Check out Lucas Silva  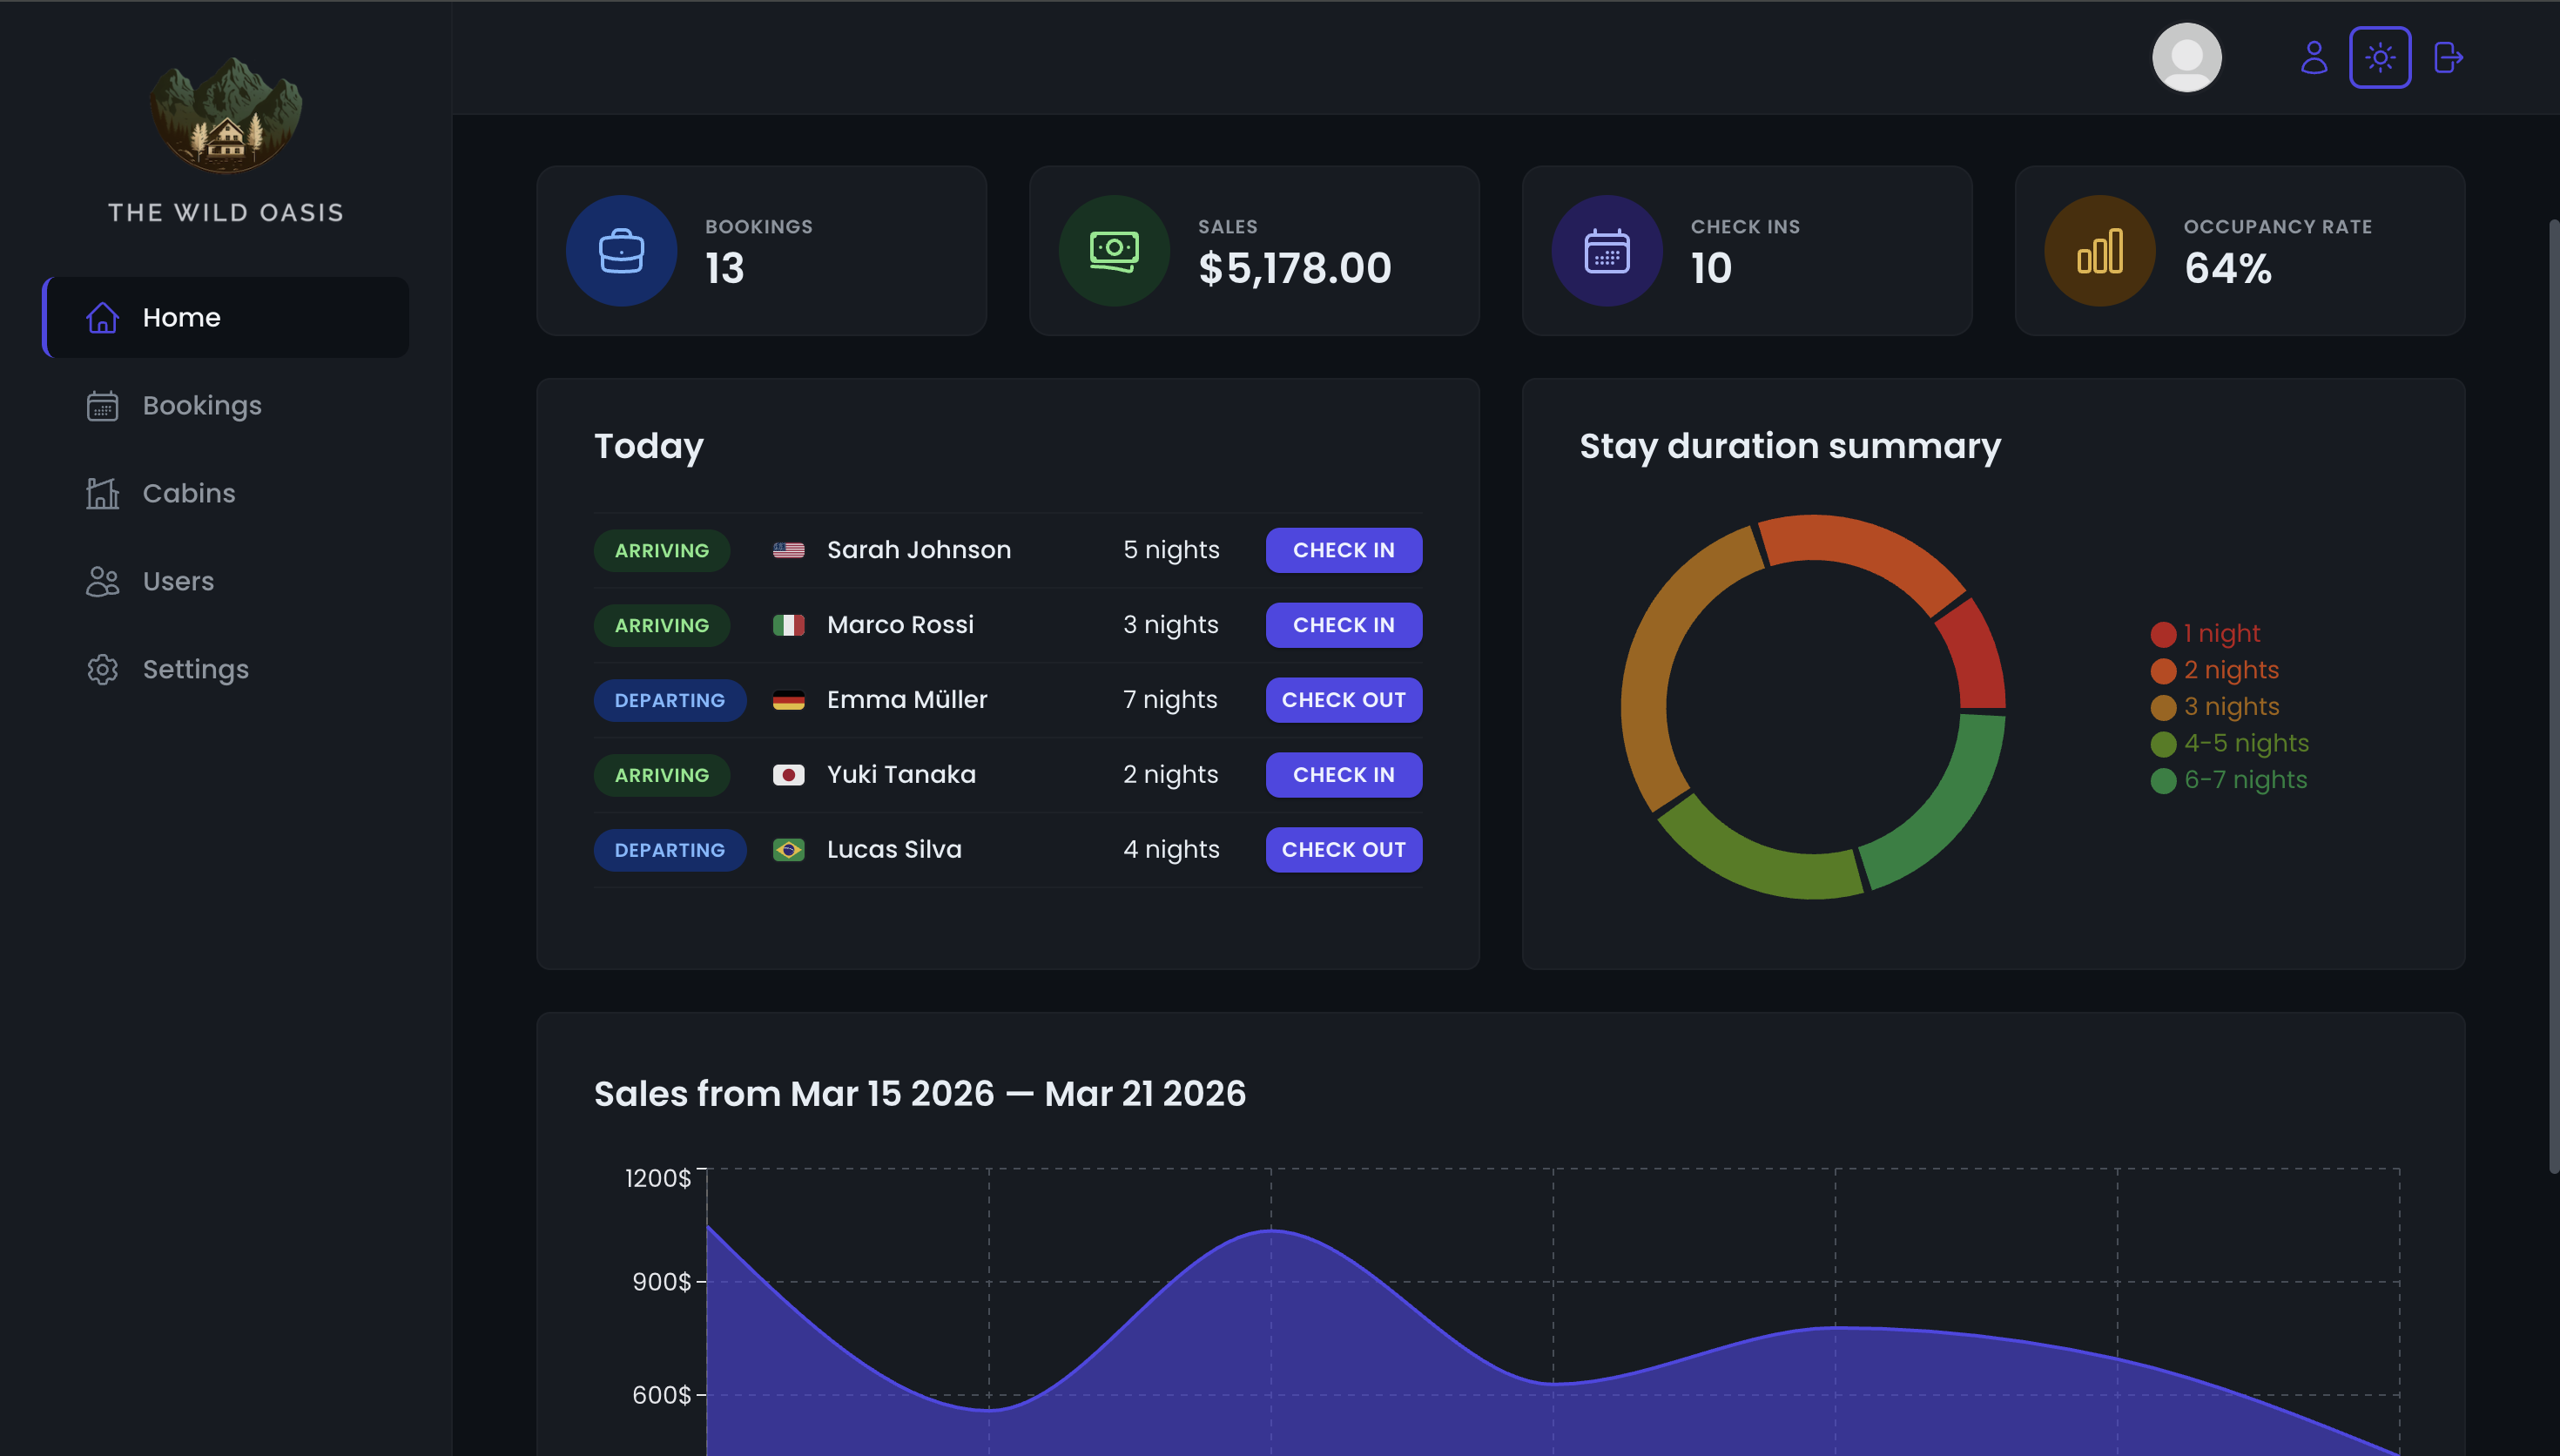click(1343, 850)
